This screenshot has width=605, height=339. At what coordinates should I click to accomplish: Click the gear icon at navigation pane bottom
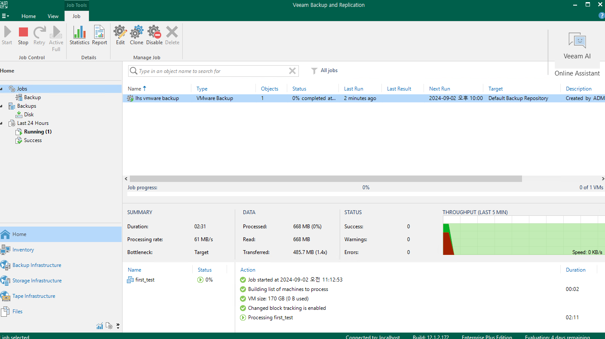click(109, 326)
